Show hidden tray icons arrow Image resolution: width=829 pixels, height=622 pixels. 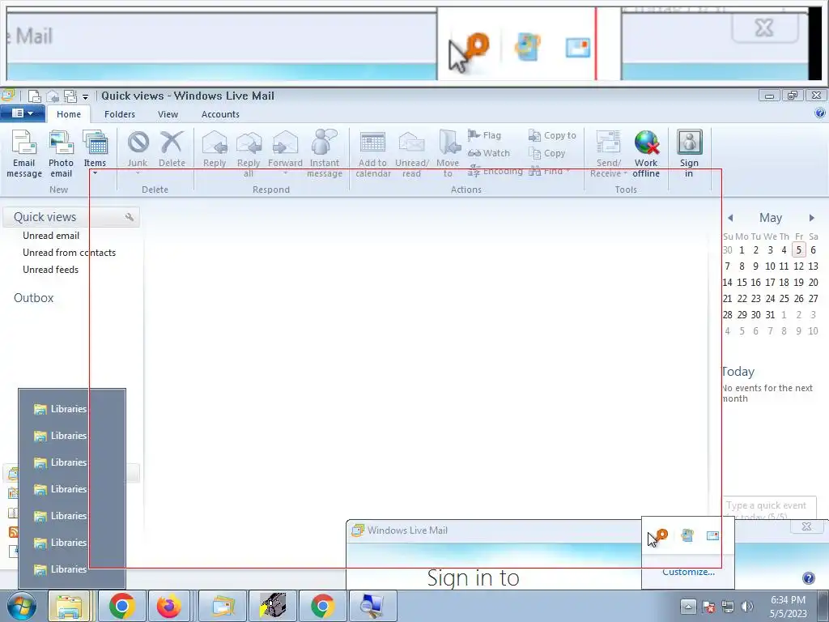(688, 606)
